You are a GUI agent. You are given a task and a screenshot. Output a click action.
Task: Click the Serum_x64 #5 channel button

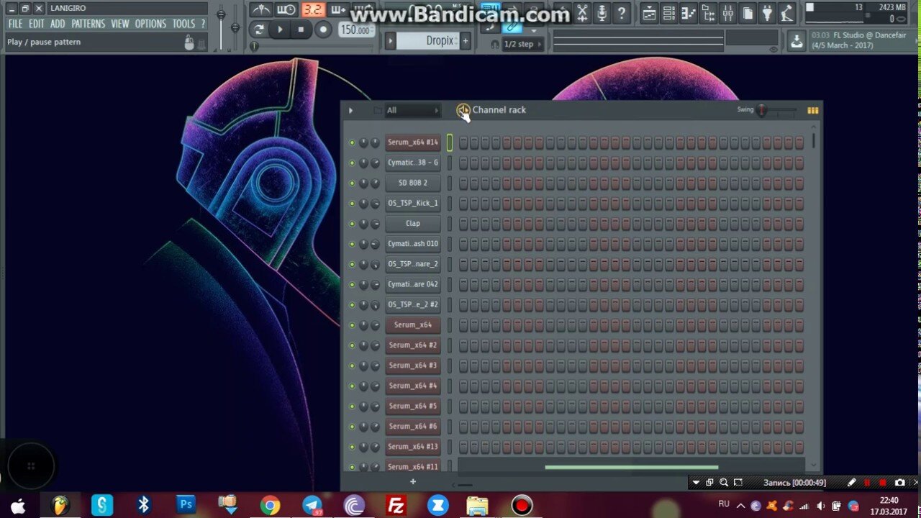[x=413, y=406]
